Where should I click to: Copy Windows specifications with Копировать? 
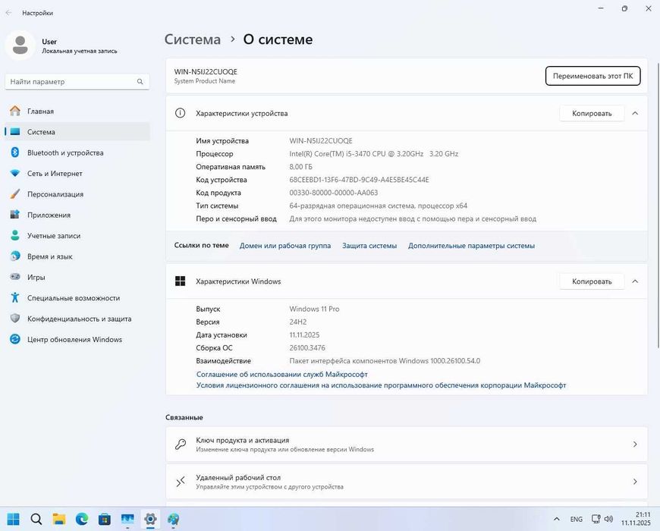click(x=592, y=281)
